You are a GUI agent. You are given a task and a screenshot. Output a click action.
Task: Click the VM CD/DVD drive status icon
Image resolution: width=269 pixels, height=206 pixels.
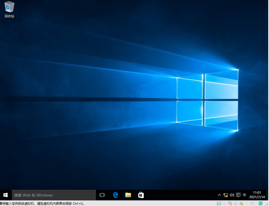click(x=224, y=204)
